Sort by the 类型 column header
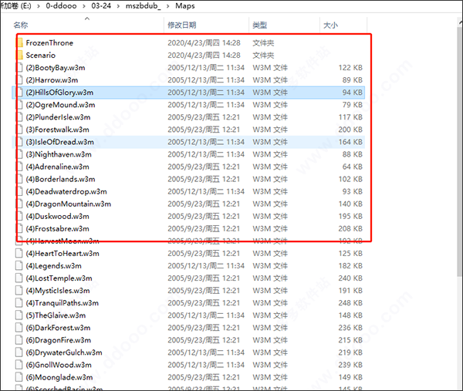Screen dimensions: 463x391 (260, 25)
